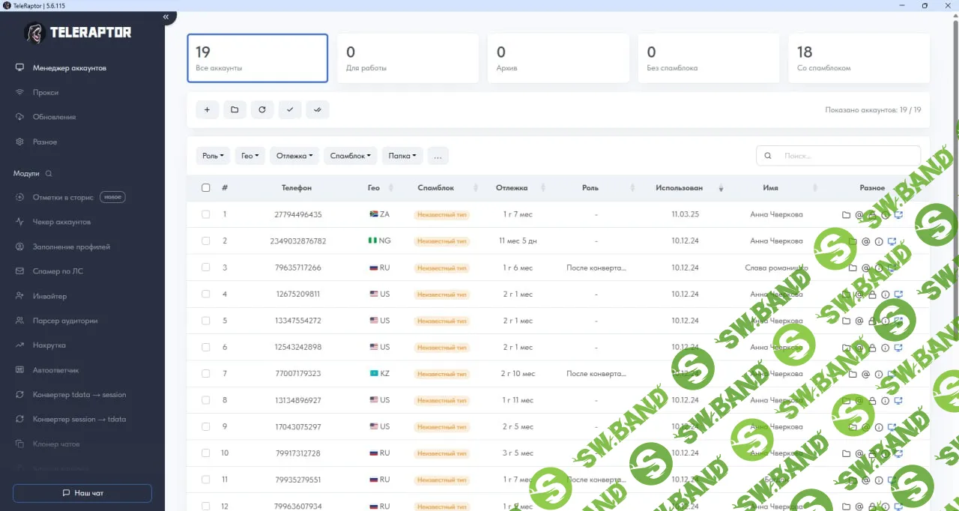Screen dimensions: 959x511
Task: Click the folder icon in row 1
Action: (846, 215)
